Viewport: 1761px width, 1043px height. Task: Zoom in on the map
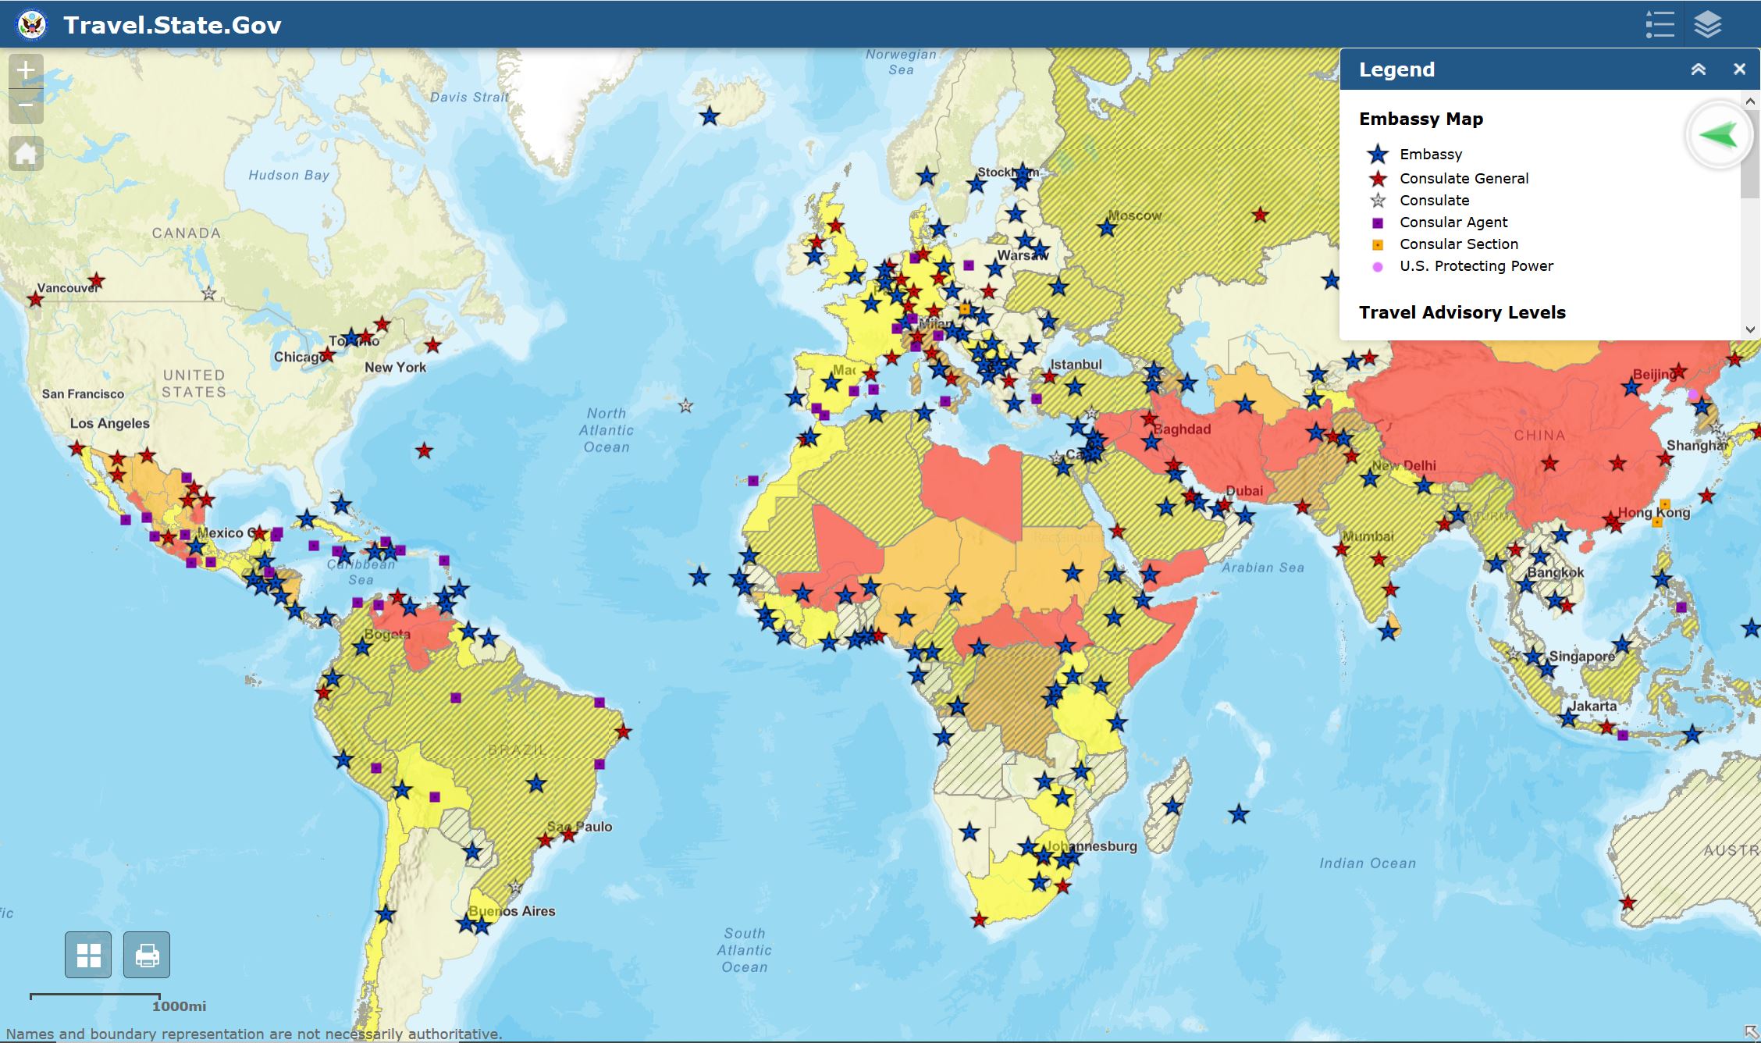[x=26, y=70]
